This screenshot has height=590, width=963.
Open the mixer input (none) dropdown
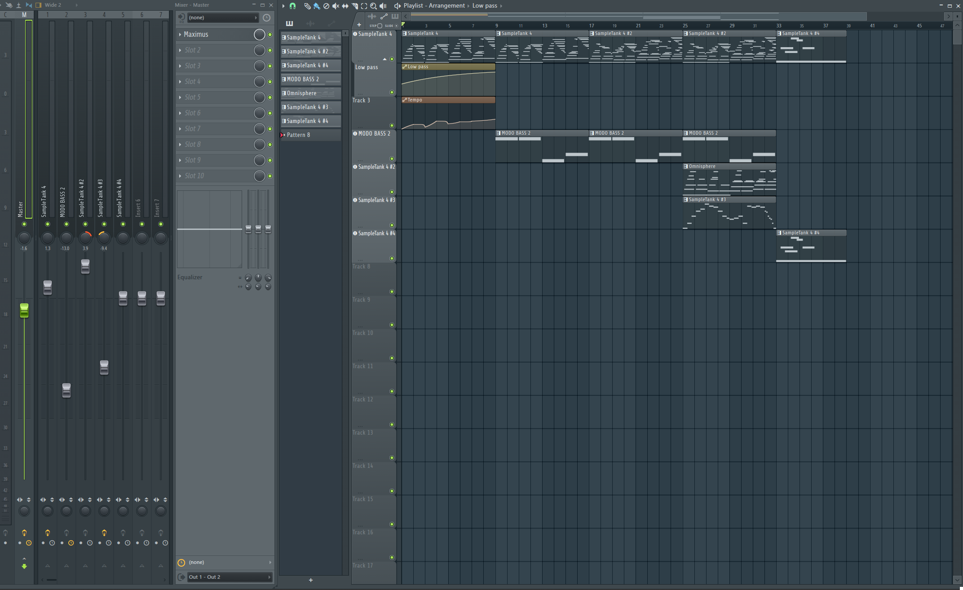point(222,18)
